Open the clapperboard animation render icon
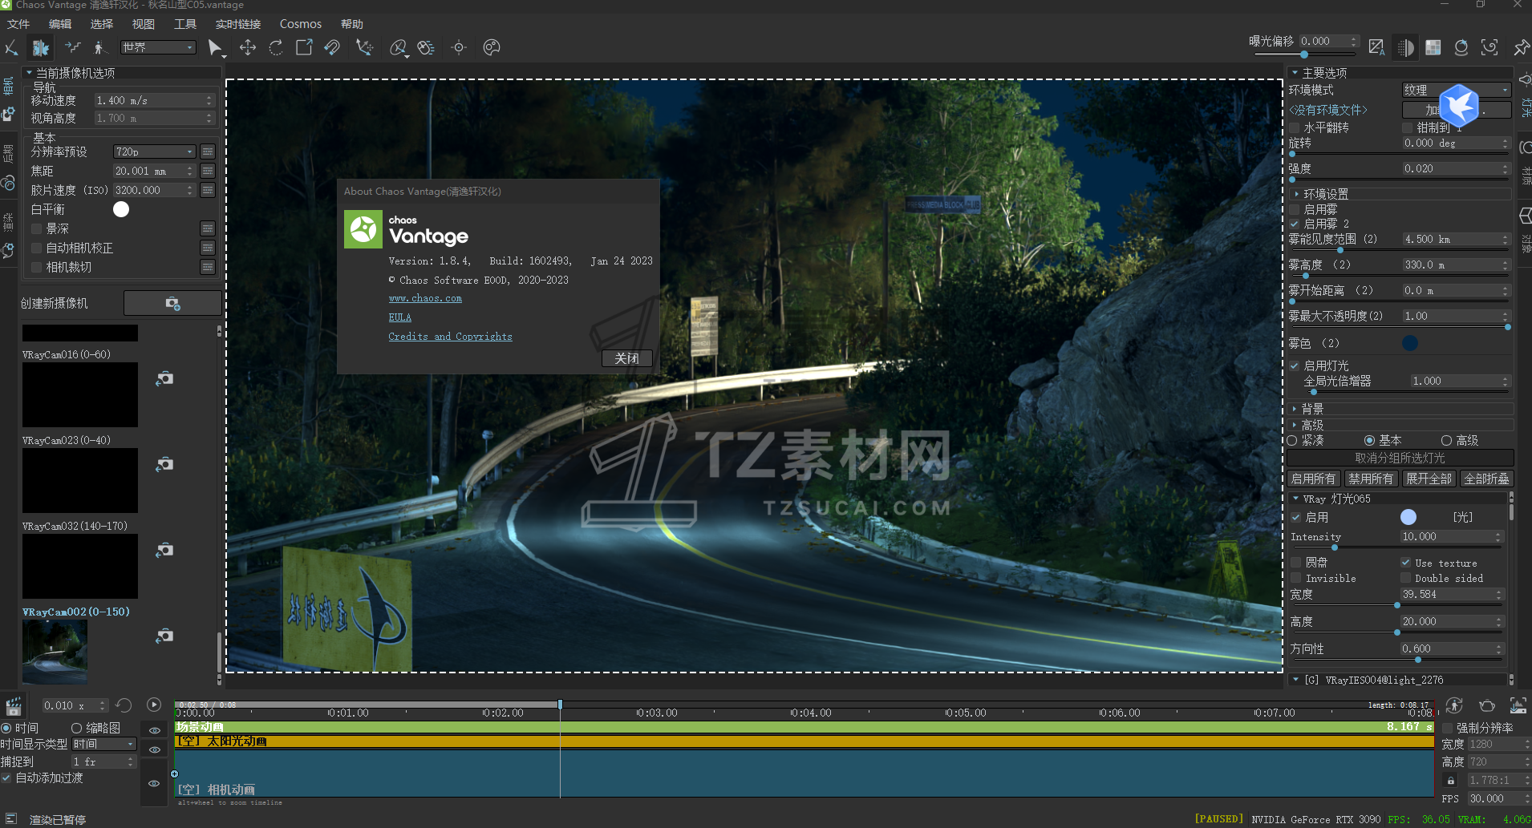1532x828 pixels. point(14,706)
